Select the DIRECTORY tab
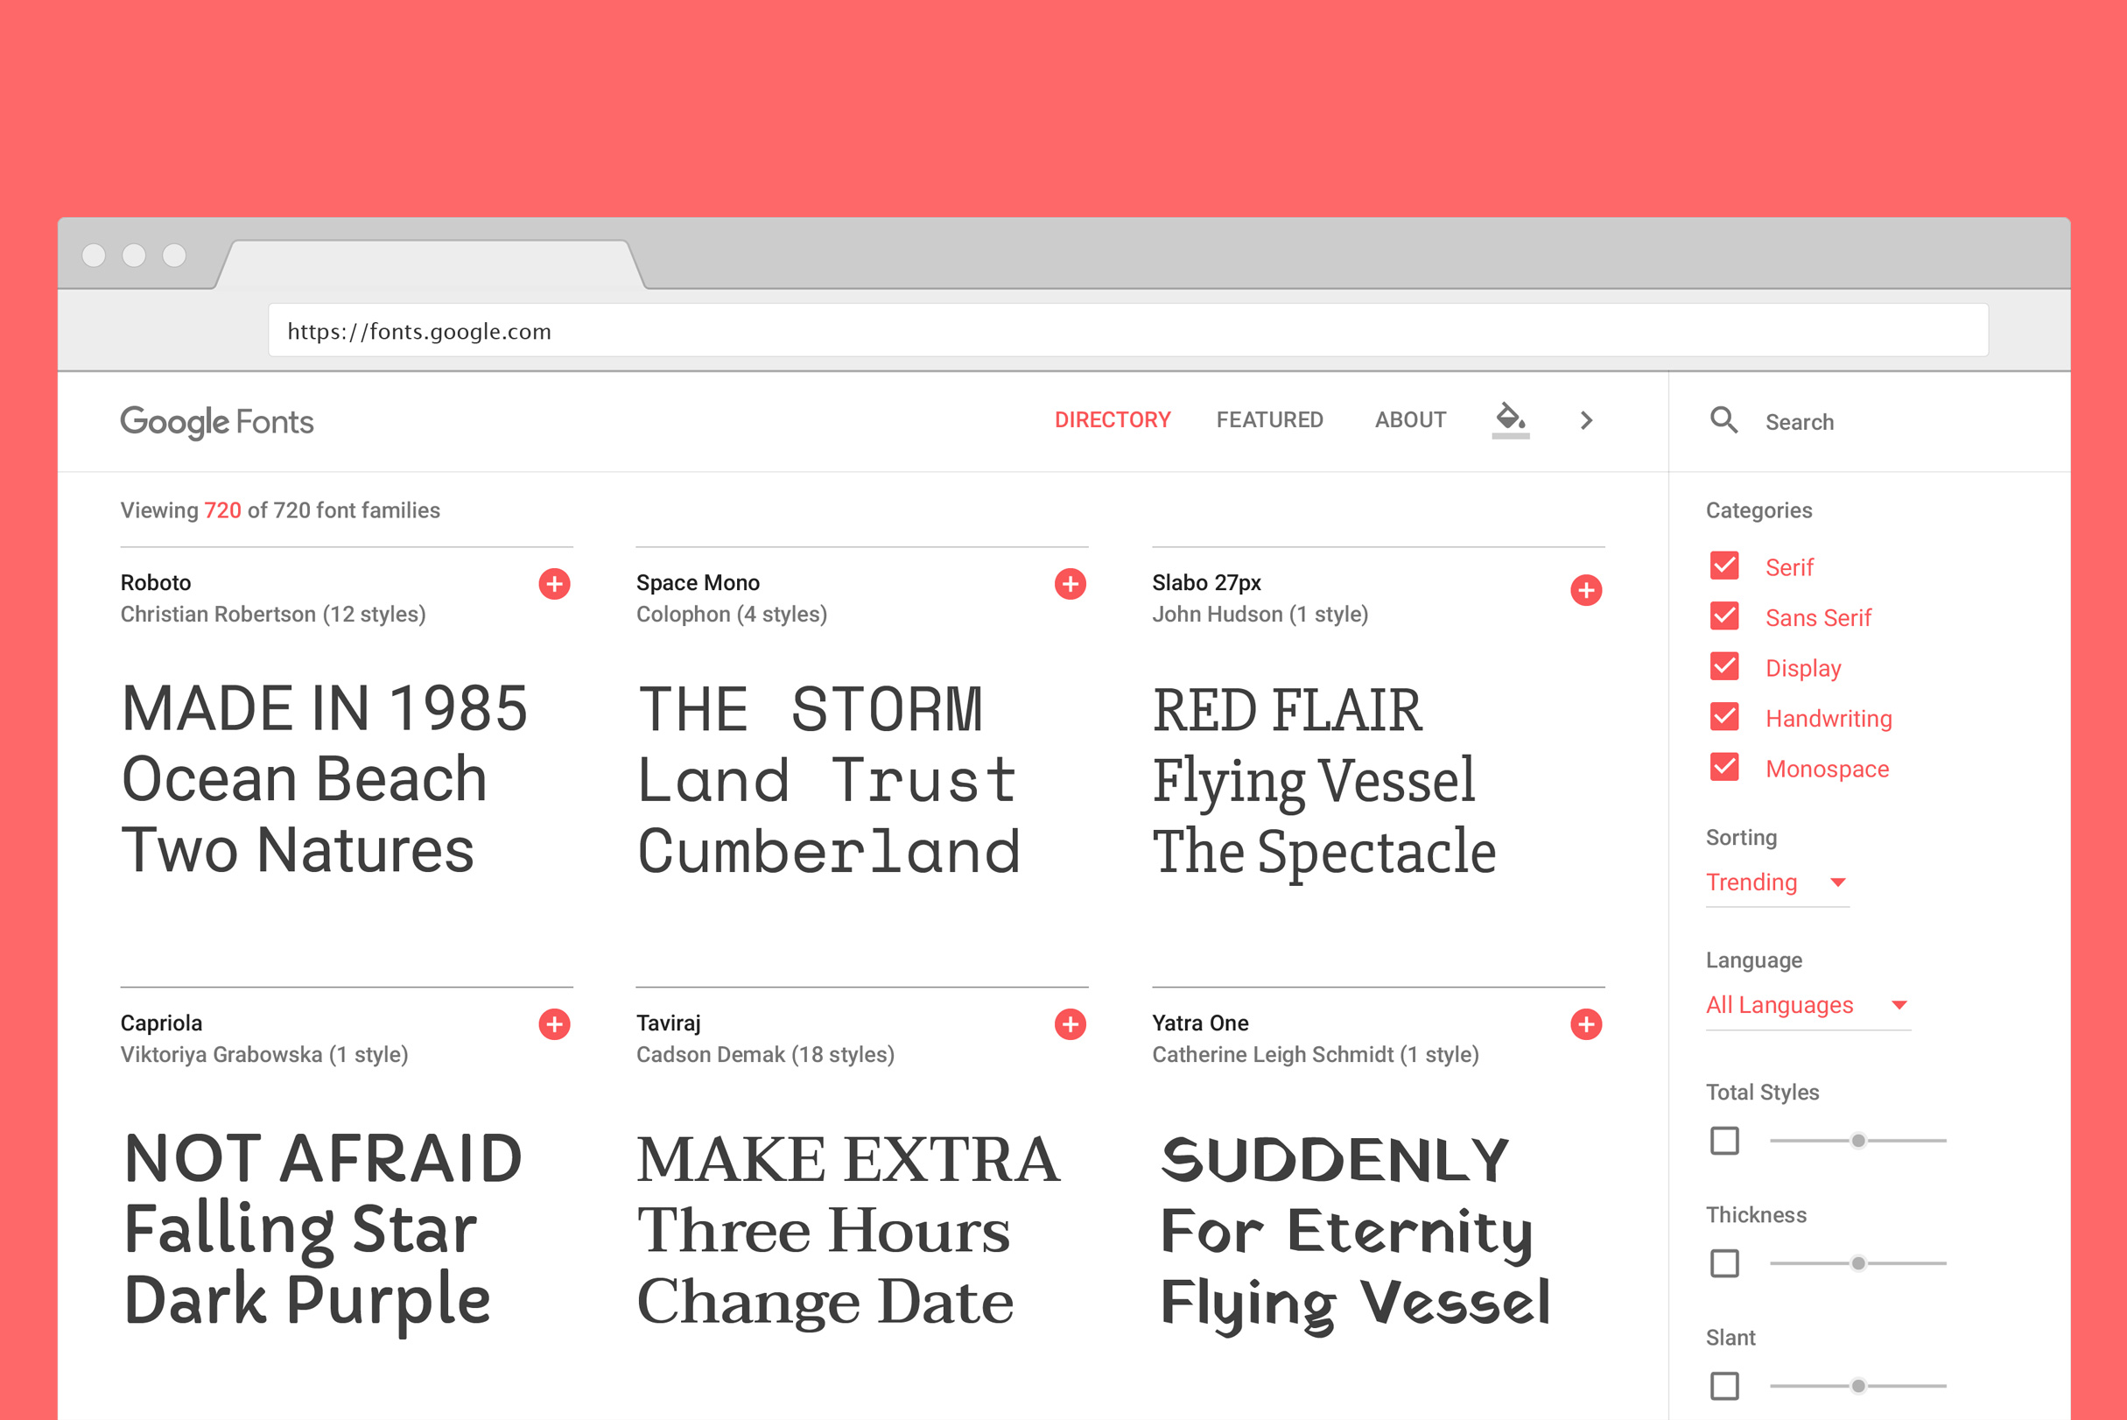 click(1112, 418)
